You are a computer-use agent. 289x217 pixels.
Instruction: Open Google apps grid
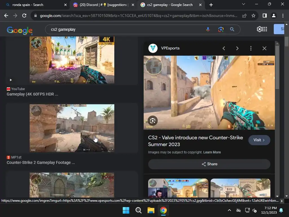coord(265,29)
